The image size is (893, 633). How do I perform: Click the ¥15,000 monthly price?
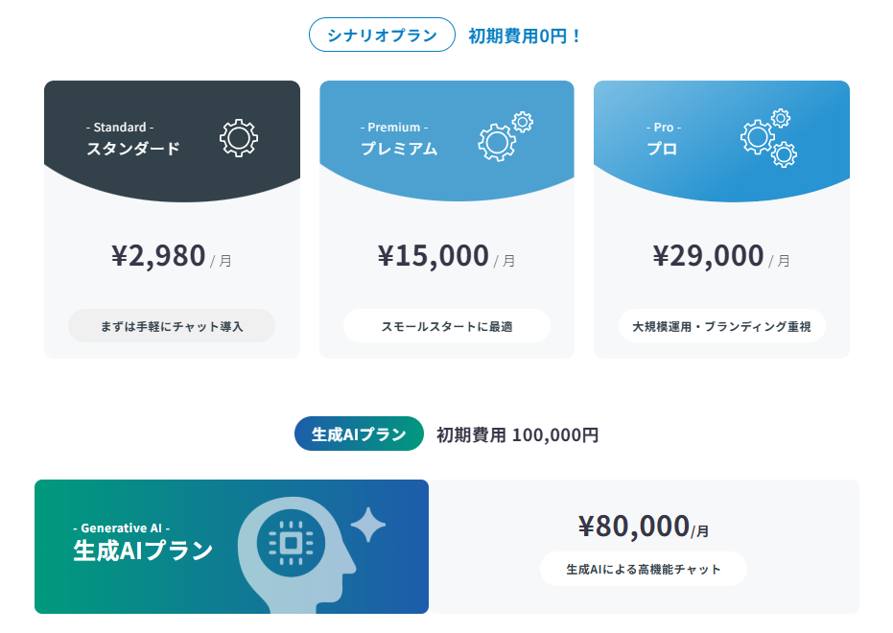pos(434,256)
